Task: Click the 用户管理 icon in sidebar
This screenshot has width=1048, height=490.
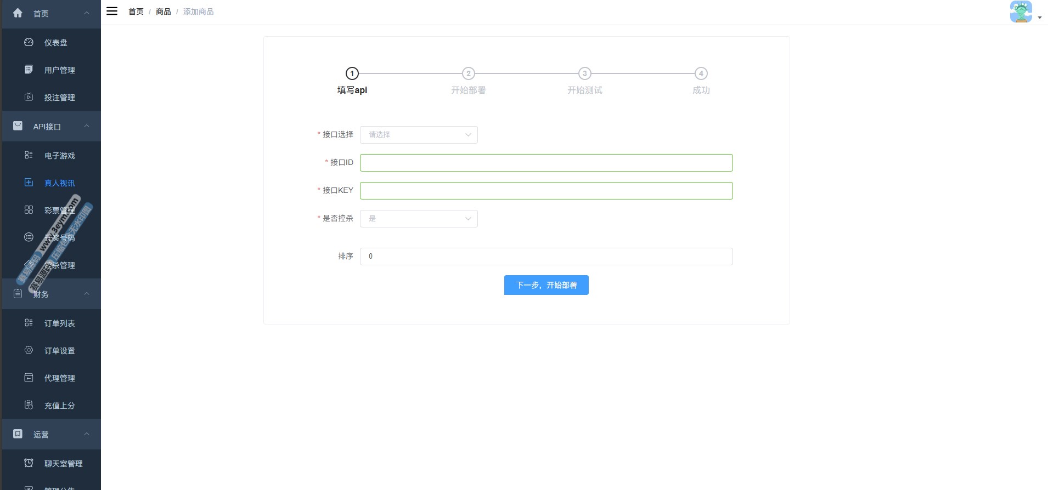Action: tap(29, 70)
